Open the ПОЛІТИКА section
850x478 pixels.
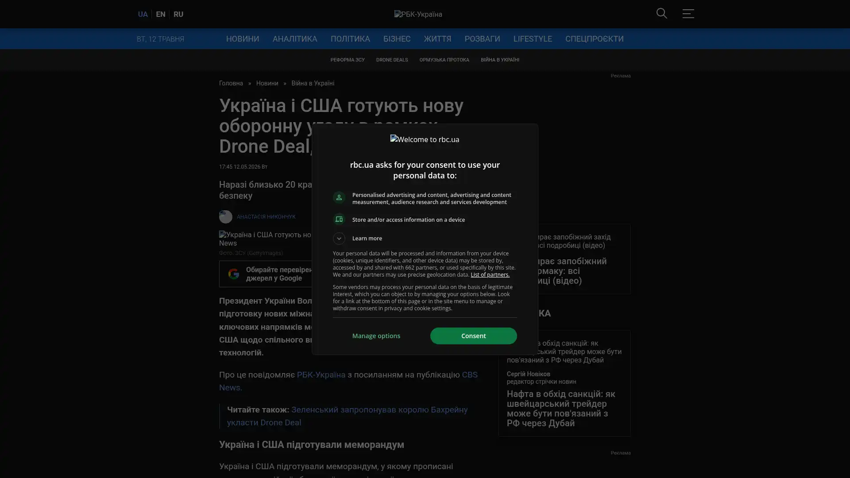coord(350,39)
